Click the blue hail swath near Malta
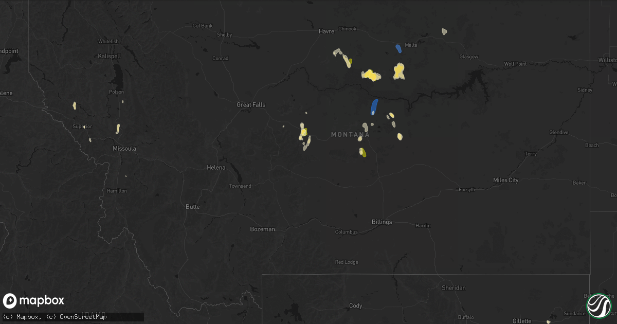This screenshot has height=324, width=617. click(398, 48)
